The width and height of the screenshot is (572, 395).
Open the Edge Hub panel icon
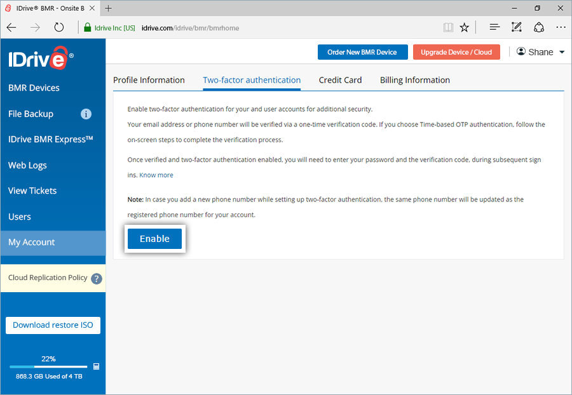click(x=493, y=27)
